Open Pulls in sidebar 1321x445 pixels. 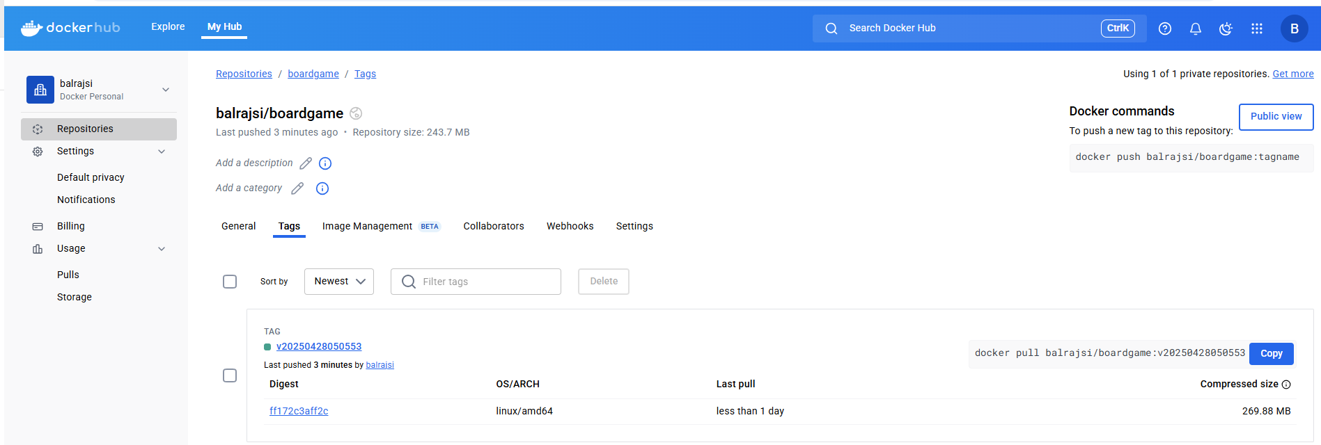coord(68,275)
